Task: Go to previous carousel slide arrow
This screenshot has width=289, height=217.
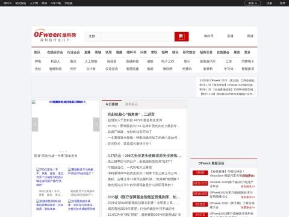Action: [x=35, y=124]
